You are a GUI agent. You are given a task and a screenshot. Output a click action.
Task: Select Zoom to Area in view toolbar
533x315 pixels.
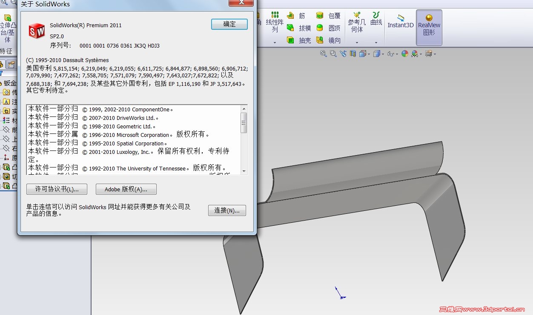click(x=333, y=54)
